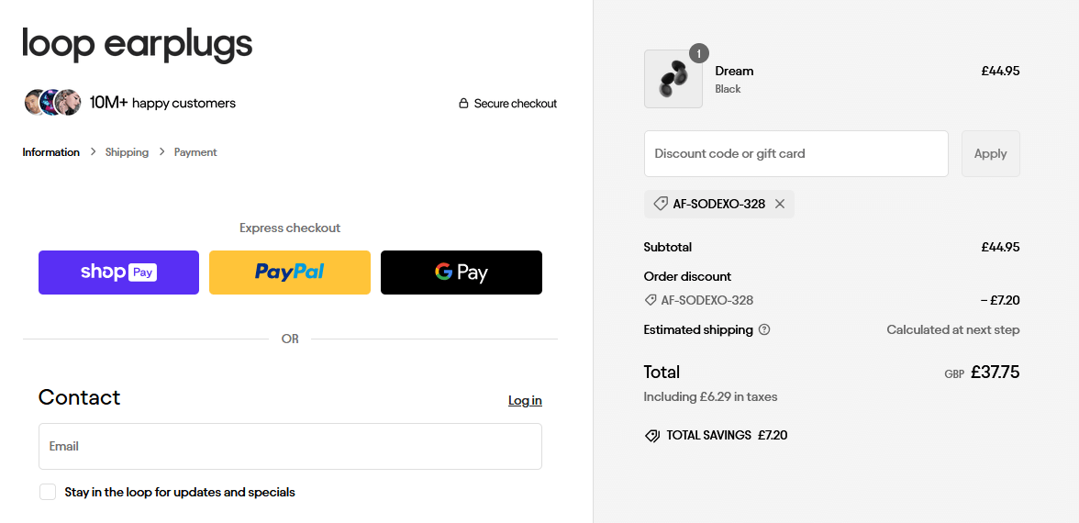
Task: Remove the AF-SODEXO-328 discount code
Action: pos(780,204)
